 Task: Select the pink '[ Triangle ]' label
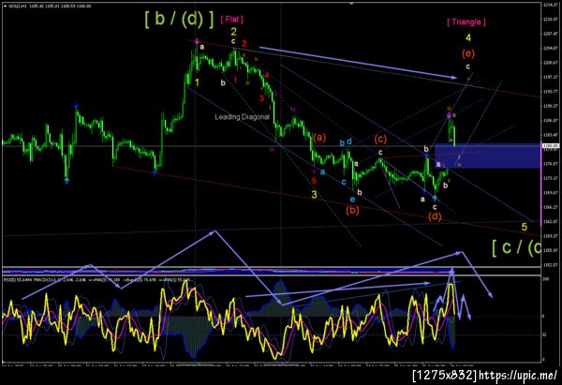466,22
